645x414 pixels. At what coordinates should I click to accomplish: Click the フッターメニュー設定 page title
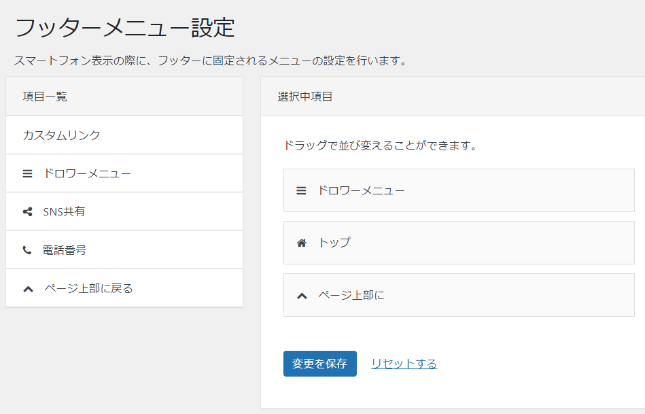124,28
